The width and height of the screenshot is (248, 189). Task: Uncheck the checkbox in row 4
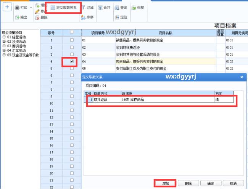click(x=72, y=61)
